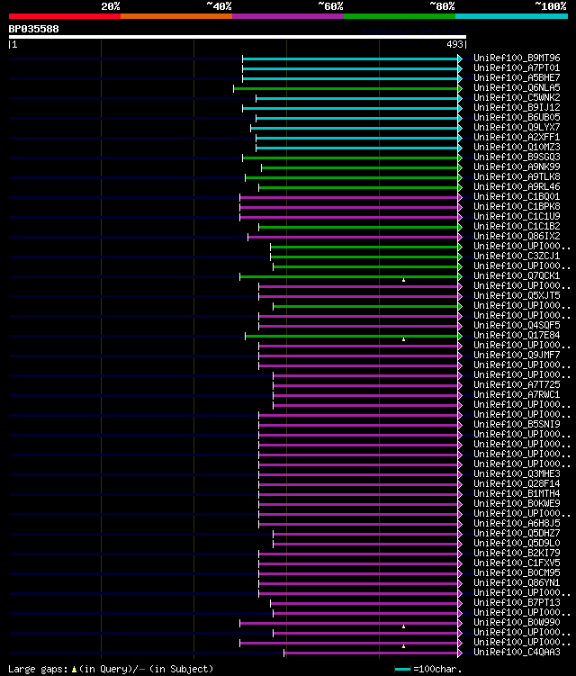Open hit UniRef100_B9MT96

517,59
